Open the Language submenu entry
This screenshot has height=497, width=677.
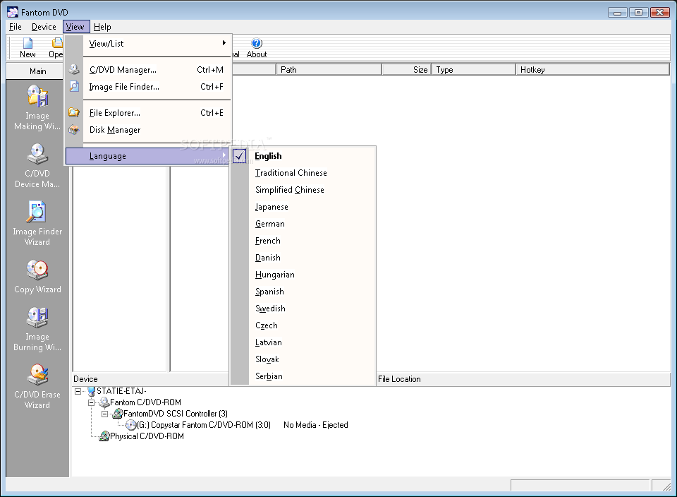point(147,155)
